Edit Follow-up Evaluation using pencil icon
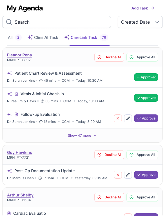Screen dimensions: 165x217 tap(128, 118)
